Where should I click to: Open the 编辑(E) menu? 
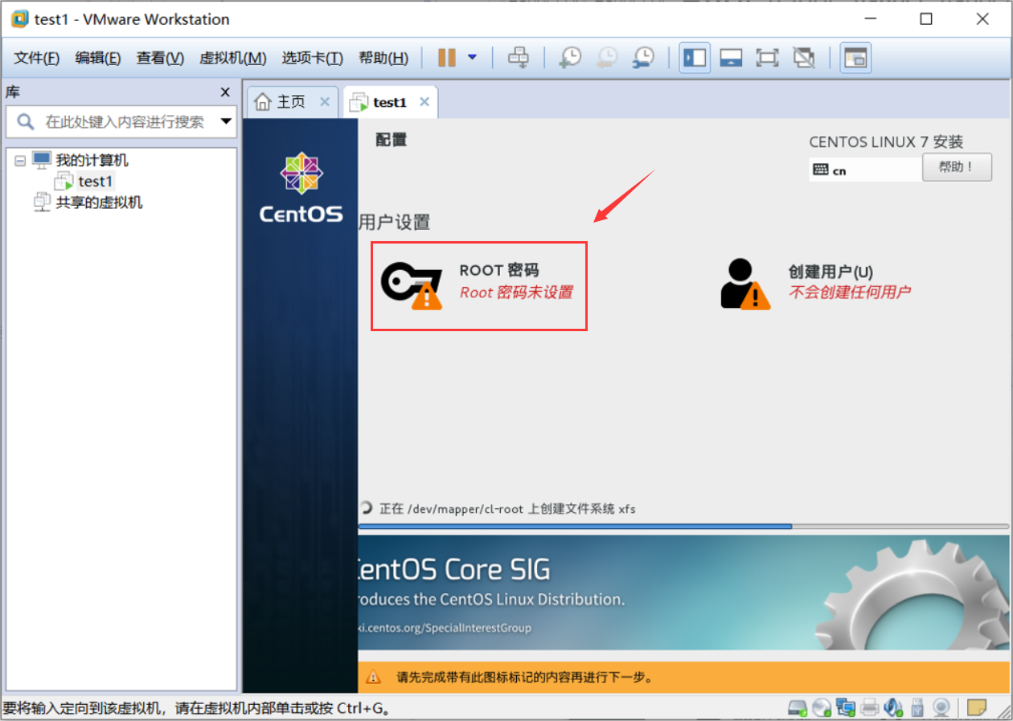pos(98,58)
